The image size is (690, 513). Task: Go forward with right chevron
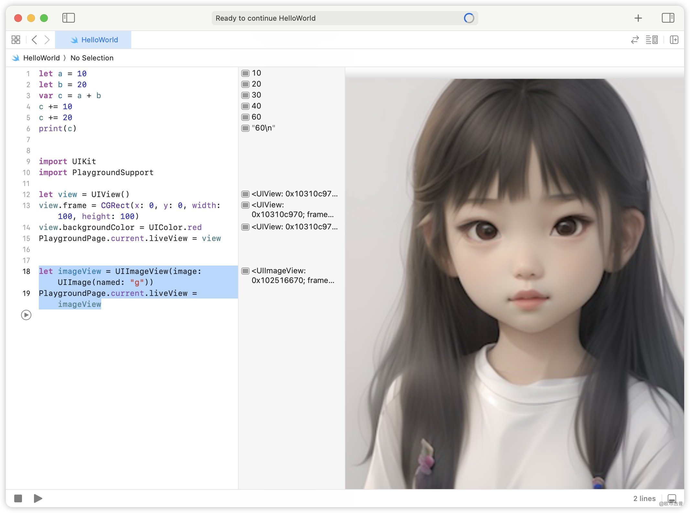(47, 40)
